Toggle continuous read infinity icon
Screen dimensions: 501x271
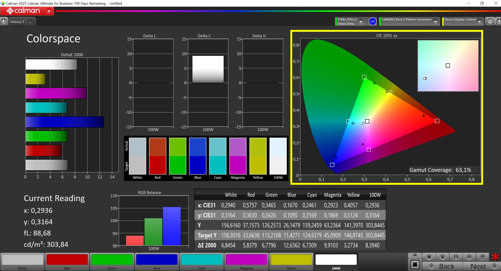pos(469,257)
